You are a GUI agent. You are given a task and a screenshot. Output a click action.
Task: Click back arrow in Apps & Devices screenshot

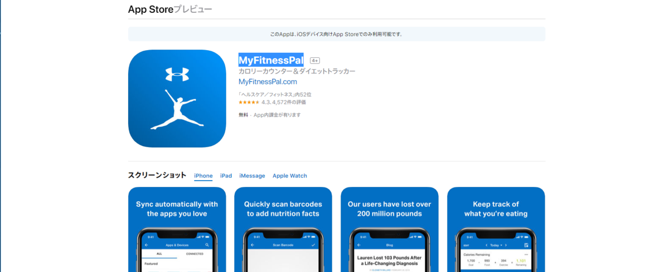coord(147,245)
